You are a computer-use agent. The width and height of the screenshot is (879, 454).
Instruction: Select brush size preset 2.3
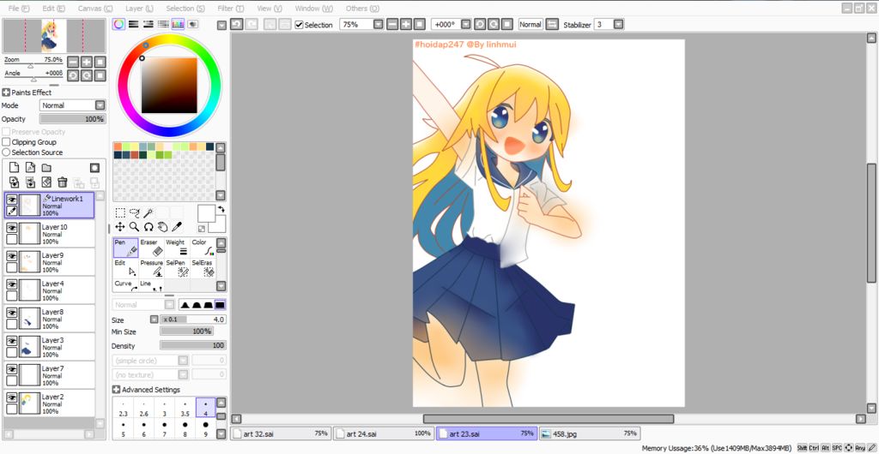[x=124, y=408]
